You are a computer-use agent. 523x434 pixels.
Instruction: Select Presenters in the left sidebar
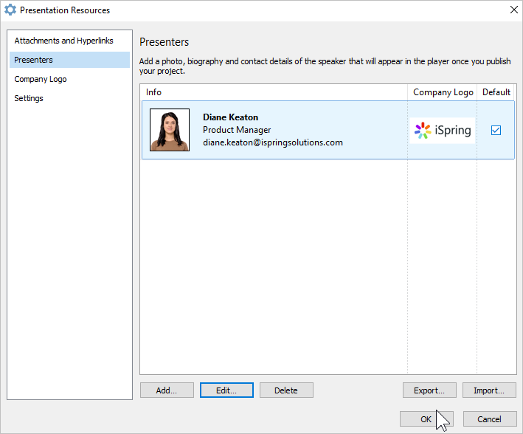pyautogui.click(x=34, y=60)
